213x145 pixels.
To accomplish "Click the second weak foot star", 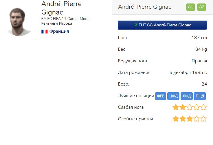I will pyautogui.click(x=183, y=107).
